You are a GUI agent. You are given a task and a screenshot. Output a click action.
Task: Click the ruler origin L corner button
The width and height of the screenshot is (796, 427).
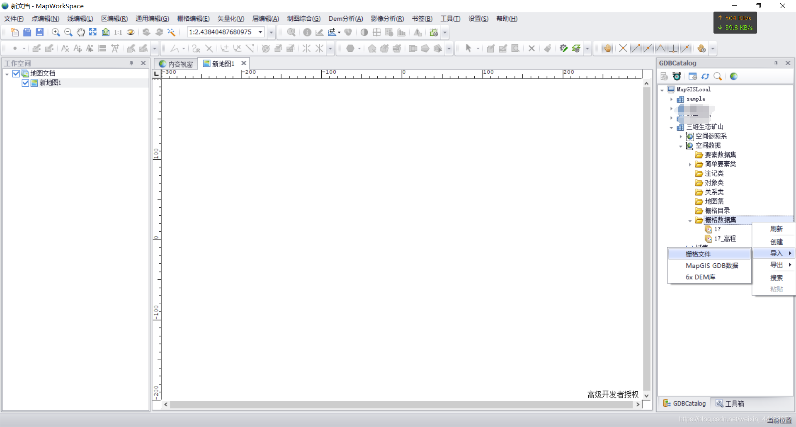tap(156, 74)
